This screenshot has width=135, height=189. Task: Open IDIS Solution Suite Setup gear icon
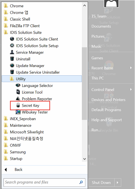point(12,46)
